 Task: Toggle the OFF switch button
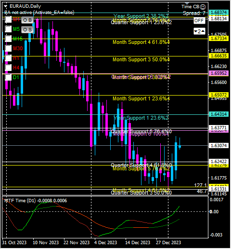click(x=199, y=21)
